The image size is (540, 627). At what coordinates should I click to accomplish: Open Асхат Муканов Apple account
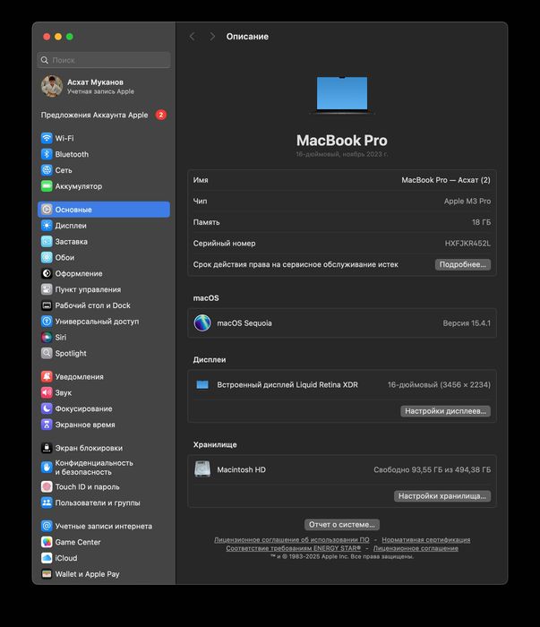(104, 86)
